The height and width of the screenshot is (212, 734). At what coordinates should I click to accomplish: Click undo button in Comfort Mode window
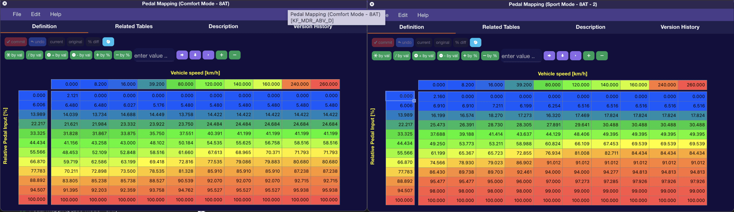(37, 42)
